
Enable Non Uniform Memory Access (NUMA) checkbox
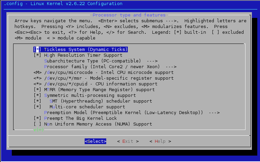(x=37, y=124)
